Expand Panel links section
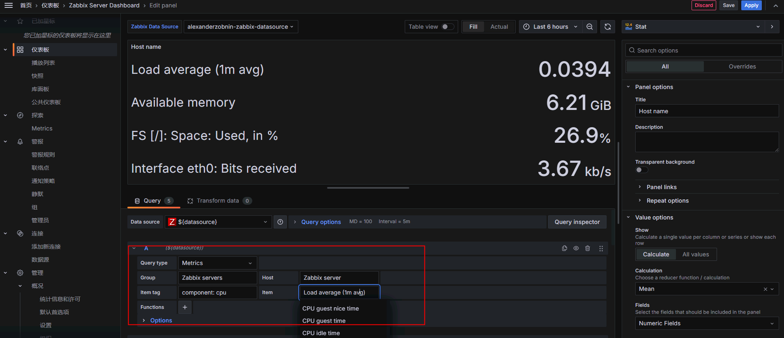This screenshot has height=338, width=784. [661, 187]
